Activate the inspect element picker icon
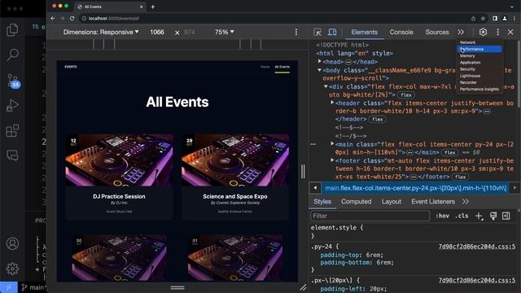521x293 pixels. 317,33
